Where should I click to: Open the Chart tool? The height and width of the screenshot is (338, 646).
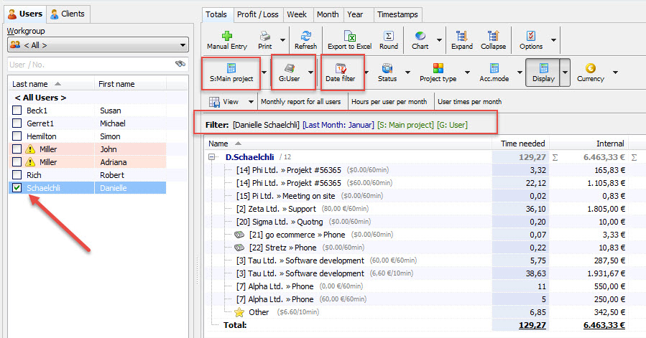pyautogui.click(x=420, y=37)
